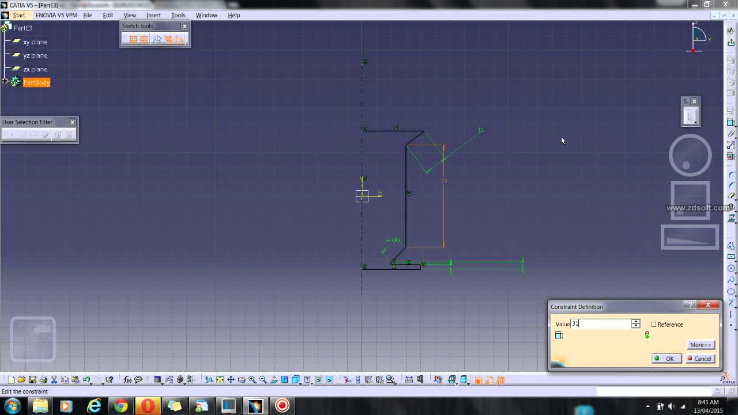Click More>> to expand constraint dialog
Image resolution: width=738 pixels, height=415 pixels.
point(701,345)
